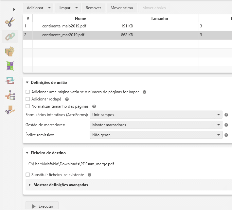Image resolution: width=232 pixels, height=210 pixels.
Task: Open the Limpar dropdown menu
Action: tap(76, 7)
